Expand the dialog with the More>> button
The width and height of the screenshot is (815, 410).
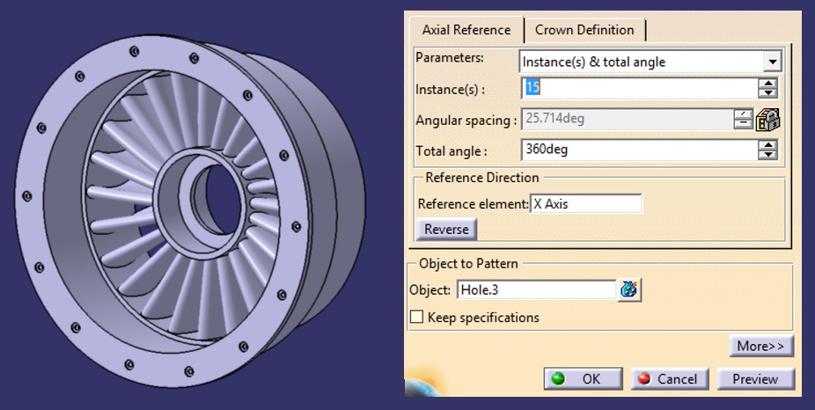[761, 346]
